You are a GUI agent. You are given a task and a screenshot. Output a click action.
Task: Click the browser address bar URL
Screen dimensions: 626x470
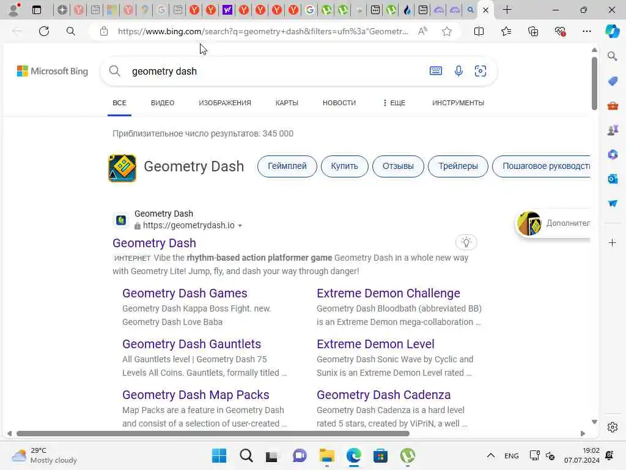[263, 31]
